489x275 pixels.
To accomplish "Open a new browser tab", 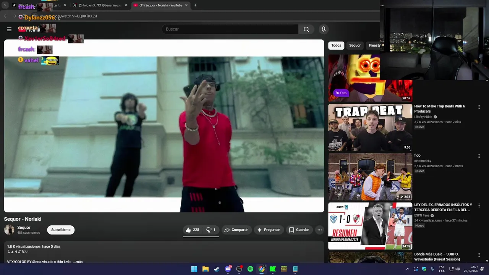I will coord(196,5).
